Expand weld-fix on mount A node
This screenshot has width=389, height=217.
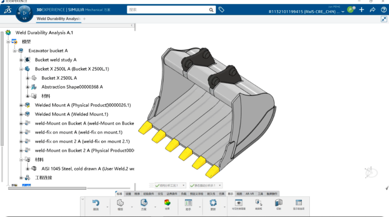(x=21, y=132)
